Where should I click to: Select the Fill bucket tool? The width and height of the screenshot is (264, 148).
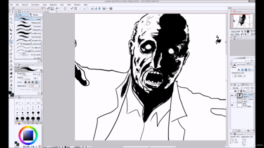(x=11, y=69)
